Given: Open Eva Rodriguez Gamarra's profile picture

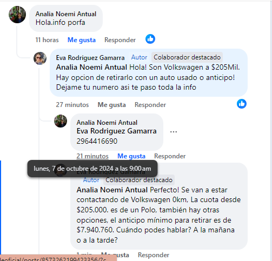Looking at the screenshot, I should pos(40,58).
